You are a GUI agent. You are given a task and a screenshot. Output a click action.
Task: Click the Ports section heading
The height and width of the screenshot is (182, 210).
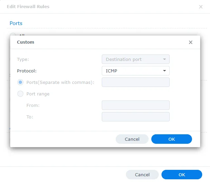tap(16, 23)
